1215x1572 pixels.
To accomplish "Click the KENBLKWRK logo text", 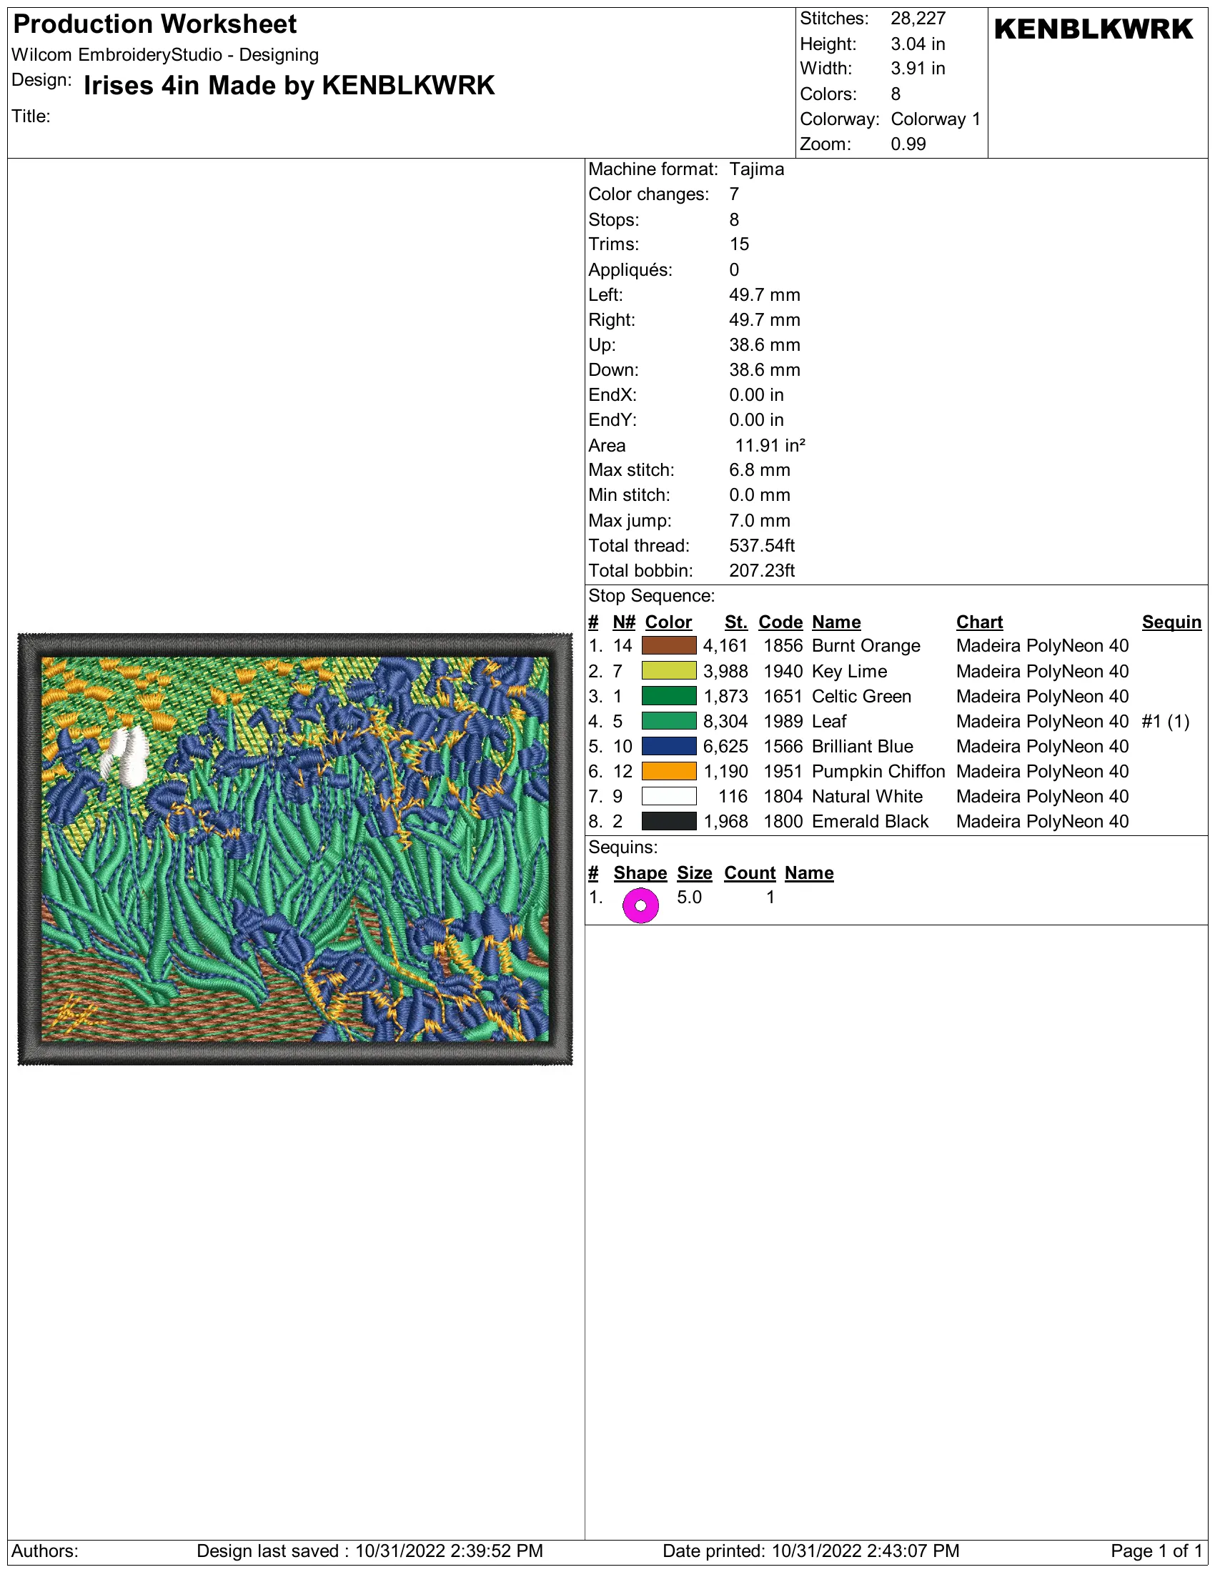I will coord(1093,29).
